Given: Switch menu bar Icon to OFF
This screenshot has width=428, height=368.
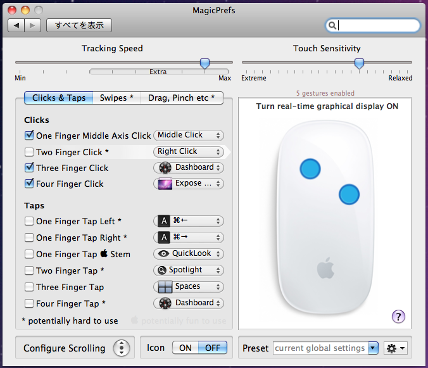Looking at the screenshot, I should (x=213, y=348).
